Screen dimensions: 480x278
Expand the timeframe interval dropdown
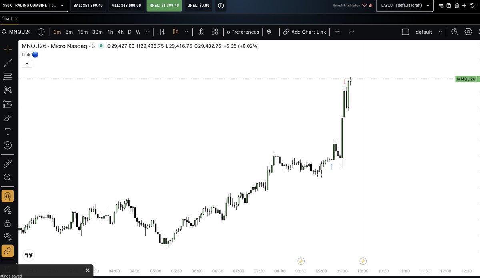147,32
